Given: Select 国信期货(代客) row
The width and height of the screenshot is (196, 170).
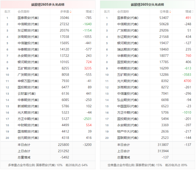Looking at the screenshot, I should (48, 131).
